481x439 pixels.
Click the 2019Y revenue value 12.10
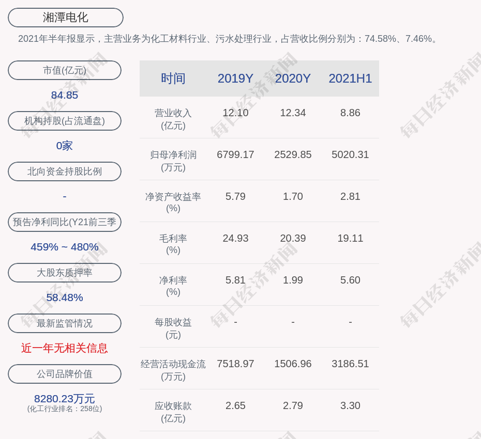click(236, 113)
